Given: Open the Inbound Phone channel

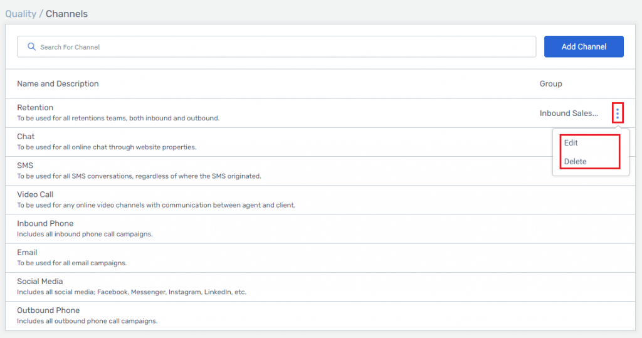Looking at the screenshot, I should click(320, 229).
